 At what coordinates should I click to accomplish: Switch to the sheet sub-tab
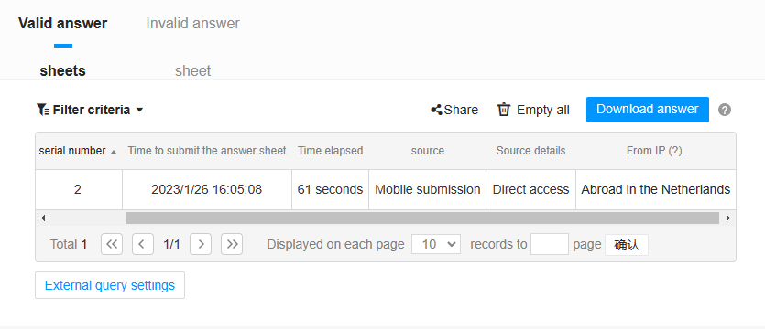[192, 71]
